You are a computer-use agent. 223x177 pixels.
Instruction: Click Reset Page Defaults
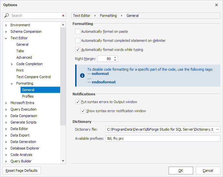click(22, 171)
